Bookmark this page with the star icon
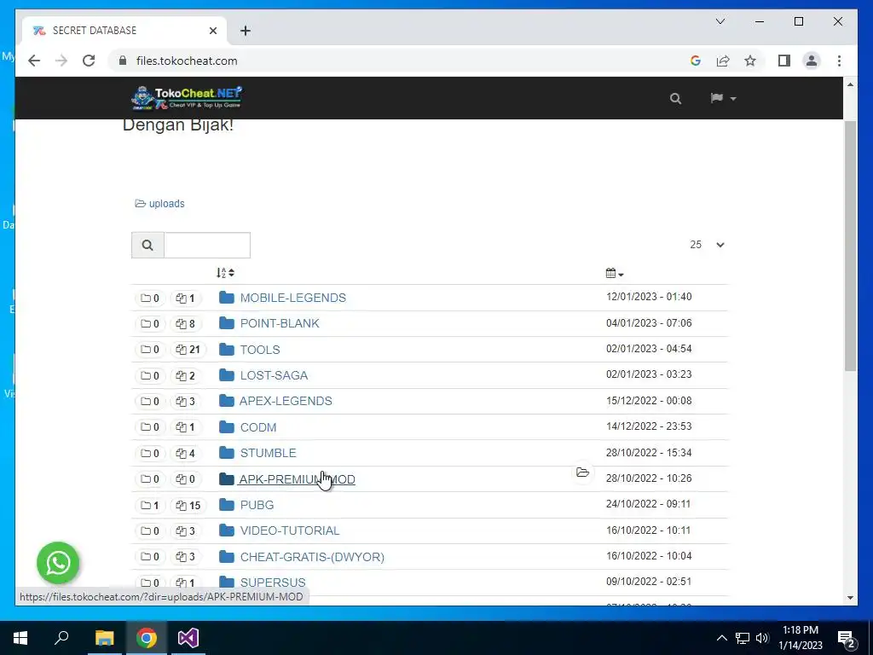 pos(750,61)
